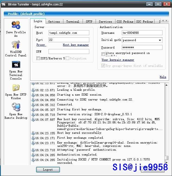
Task: Open the User keypair manager link
Action: click(118, 60)
